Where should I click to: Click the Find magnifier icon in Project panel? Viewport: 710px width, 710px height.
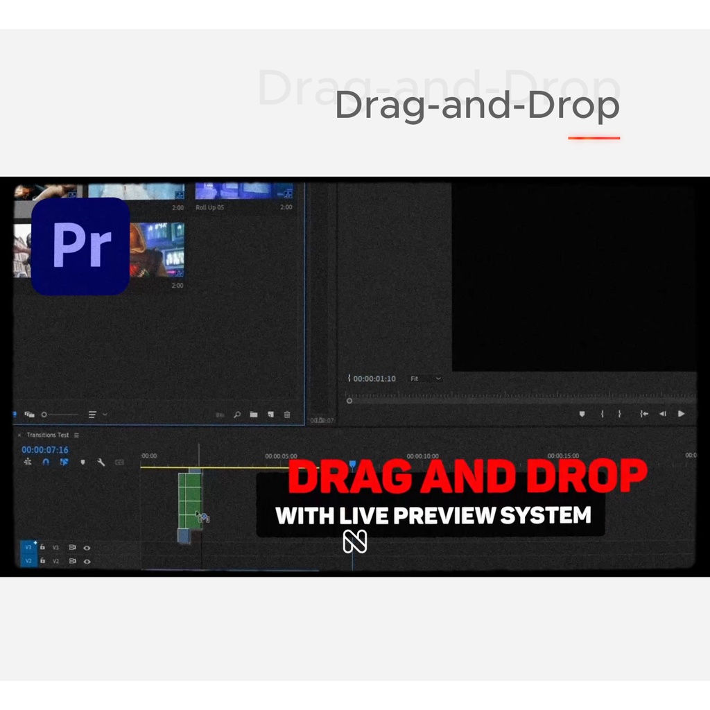click(237, 415)
